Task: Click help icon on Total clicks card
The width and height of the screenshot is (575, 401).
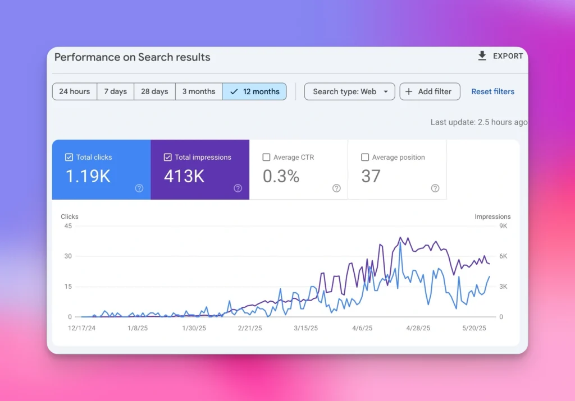Action: pyautogui.click(x=139, y=188)
